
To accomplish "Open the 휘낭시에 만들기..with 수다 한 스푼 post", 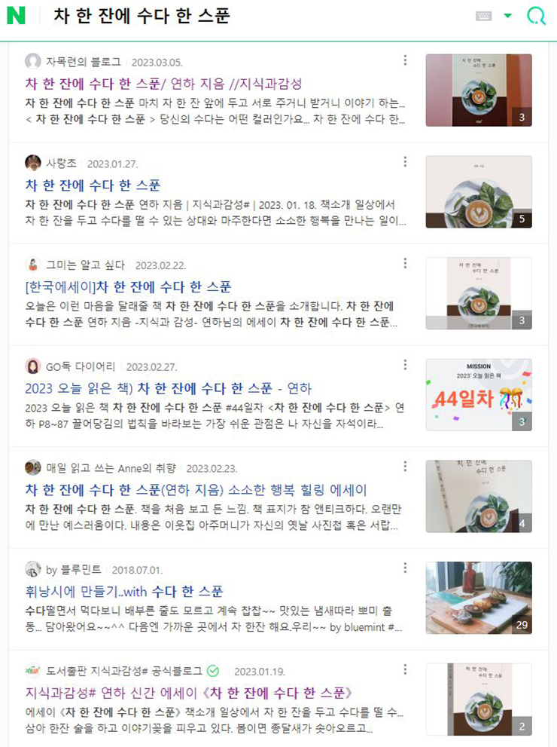I will point(124,591).
